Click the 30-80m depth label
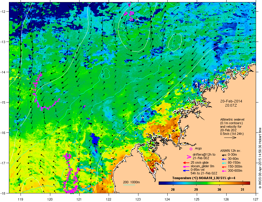The width and height of the screenshot is (262, 202). pyautogui.click(x=233, y=159)
